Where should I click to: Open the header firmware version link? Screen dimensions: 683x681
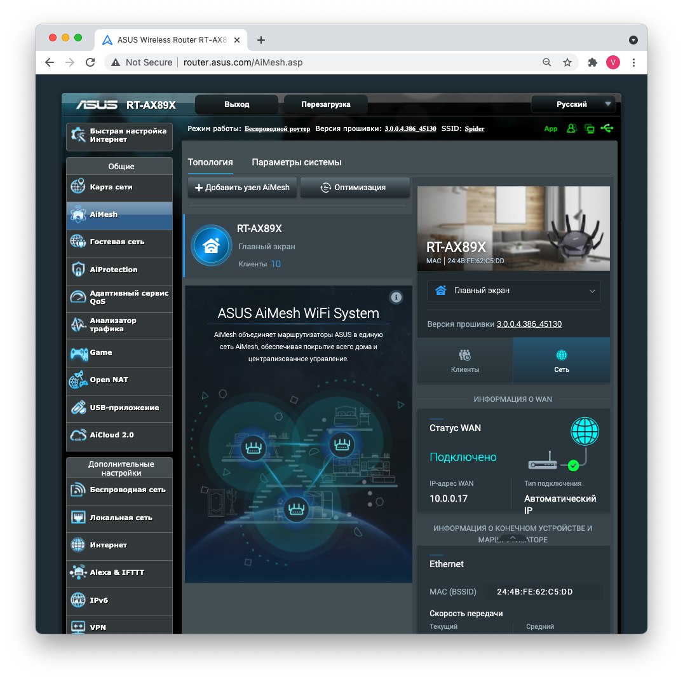410,128
